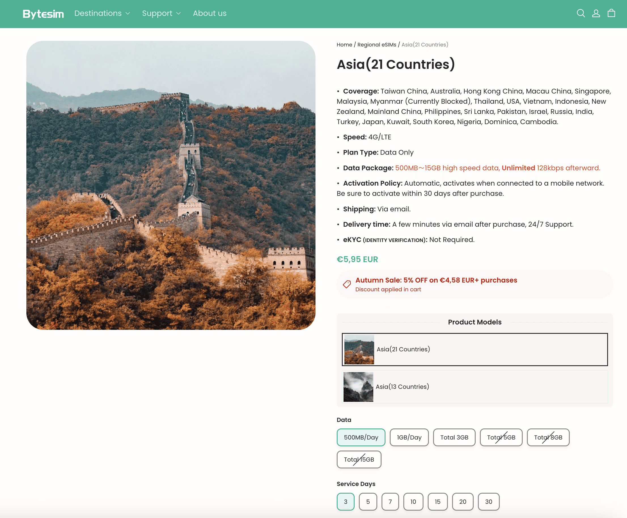The image size is (627, 518).
Task: Click the Bytesim logo
Action: (x=43, y=14)
